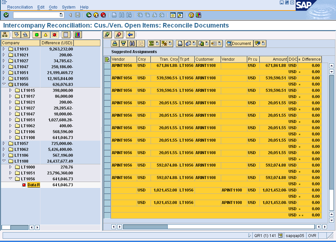Click the grid horizontal scrollbar thumb

(145, 227)
